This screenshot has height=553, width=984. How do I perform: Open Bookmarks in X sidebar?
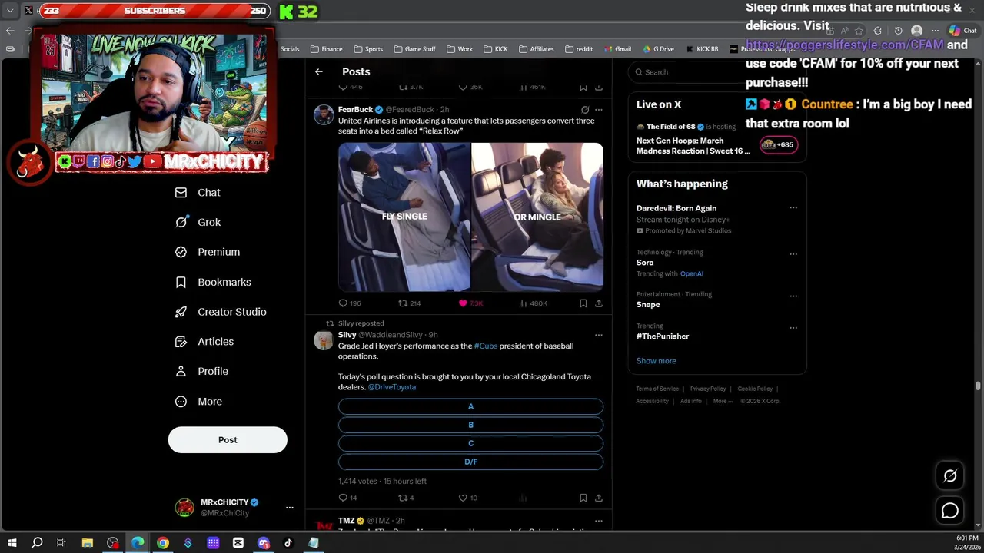[213, 282]
